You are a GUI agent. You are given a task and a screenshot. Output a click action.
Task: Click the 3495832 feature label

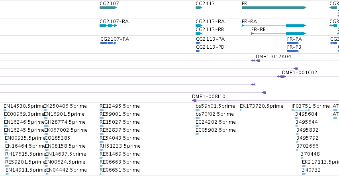tap(307, 130)
